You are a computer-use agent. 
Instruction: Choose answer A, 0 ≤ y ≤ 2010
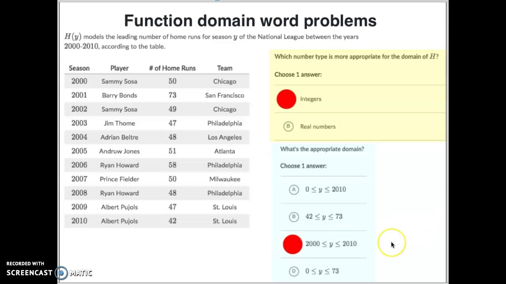click(x=325, y=189)
